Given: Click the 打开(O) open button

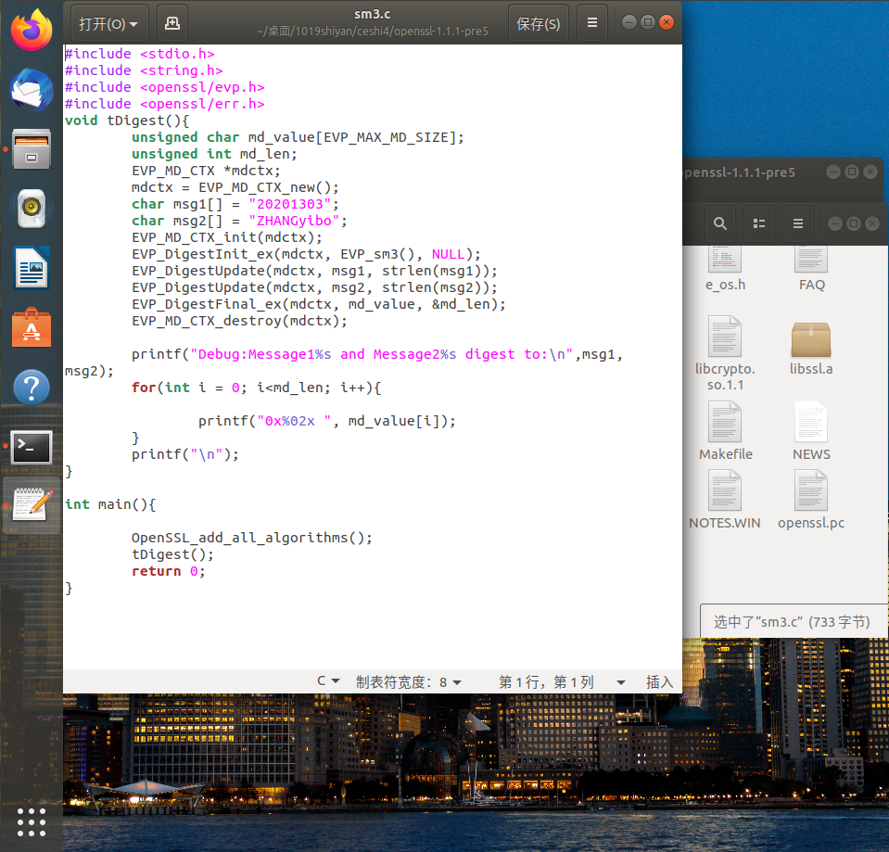Looking at the screenshot, I should click(108, 23).
